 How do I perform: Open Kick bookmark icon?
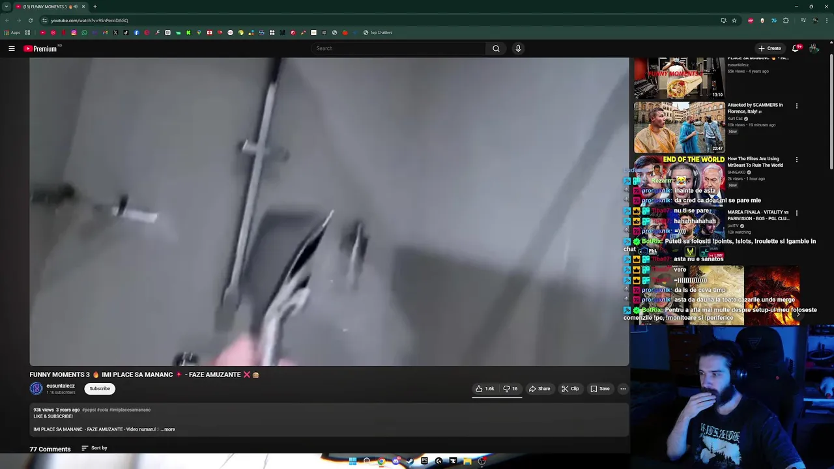tap(188, 33)
